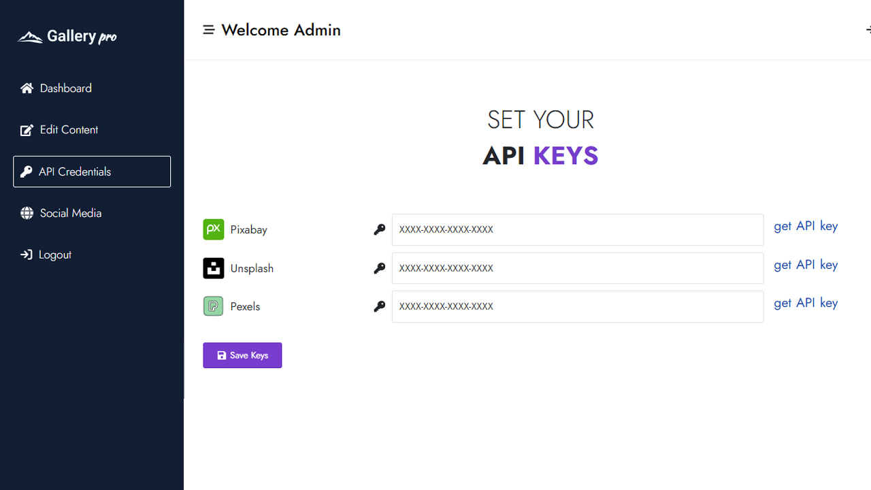Go to Social Media page
871x490 pixels.
70,213
